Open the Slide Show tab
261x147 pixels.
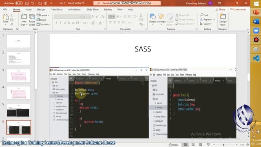[93, 9]
